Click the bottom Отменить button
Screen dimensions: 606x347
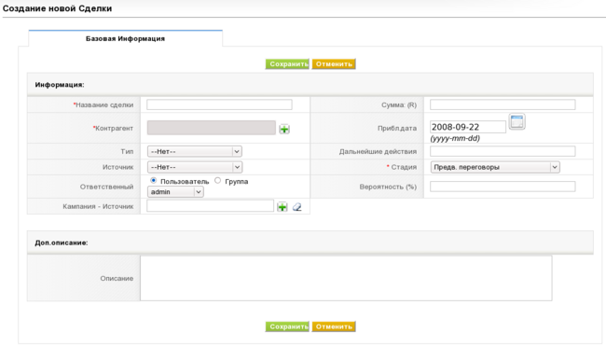click(334, 326)
